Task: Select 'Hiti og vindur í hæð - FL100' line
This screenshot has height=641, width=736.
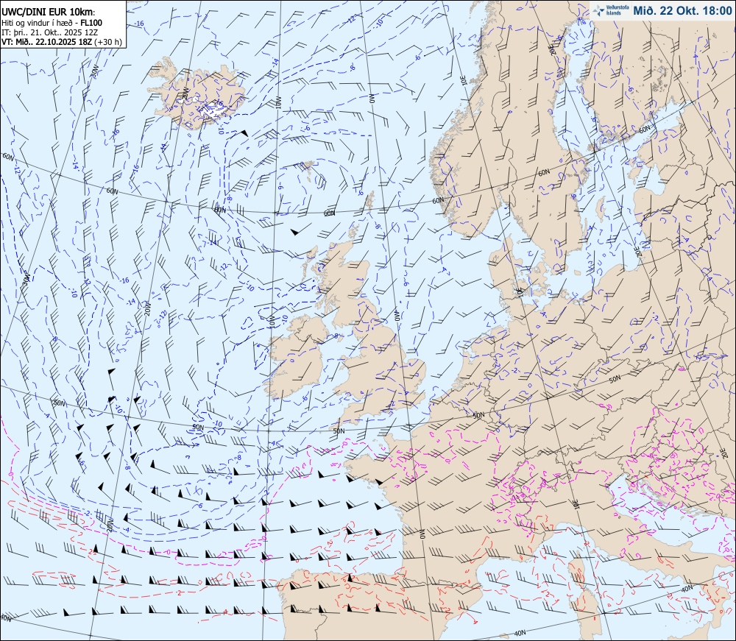Action: coord(52,23)
